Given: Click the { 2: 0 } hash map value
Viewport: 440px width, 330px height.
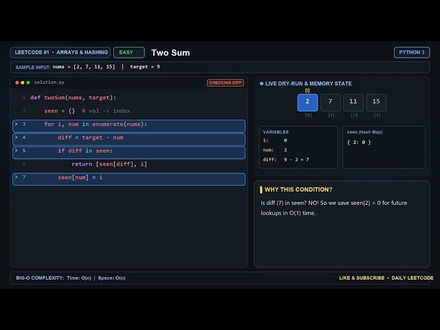Looking at the screenshot, I should point(359,142).
